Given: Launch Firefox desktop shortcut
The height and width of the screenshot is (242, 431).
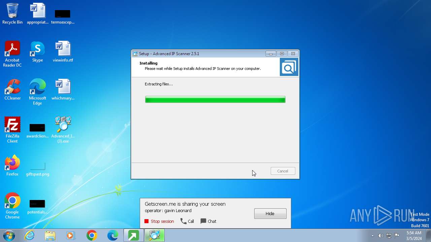Looking at the screenshot, I should click(x=12, y=165).
